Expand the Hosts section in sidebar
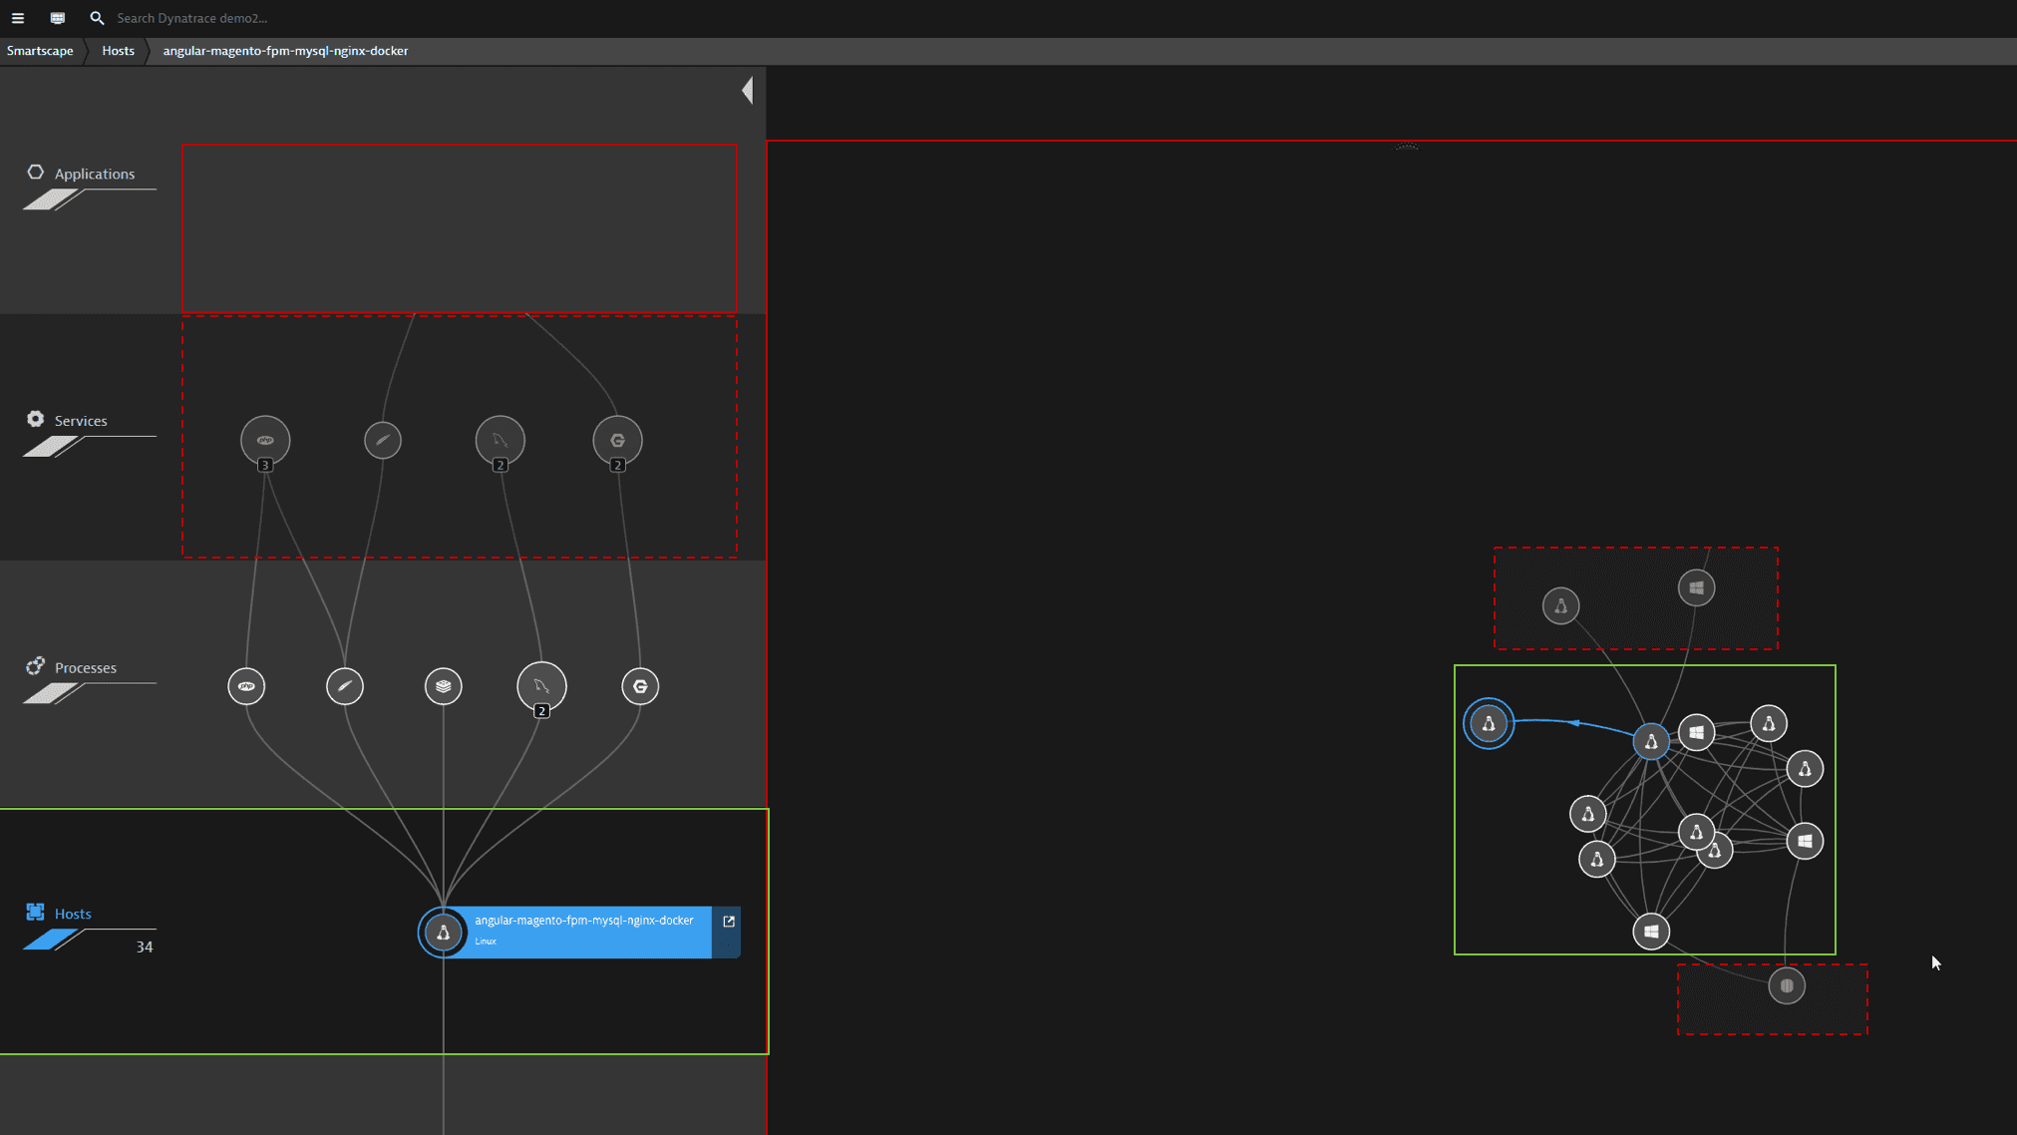Viewport: 2017px width, 1135px height. click(71, 912)
